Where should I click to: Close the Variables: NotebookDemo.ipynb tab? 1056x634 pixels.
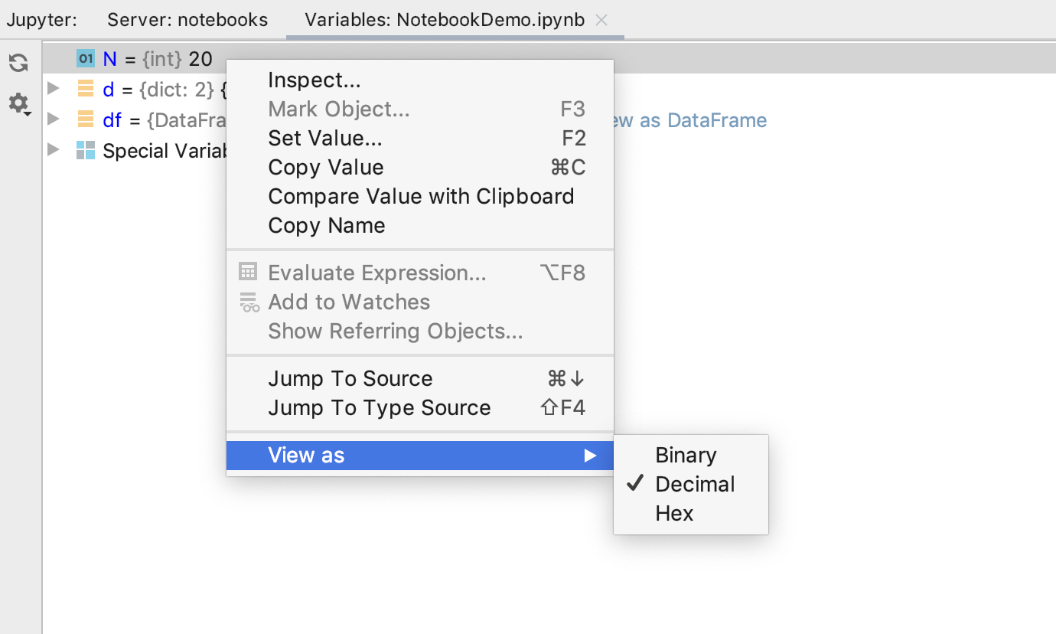click(601, 21)
